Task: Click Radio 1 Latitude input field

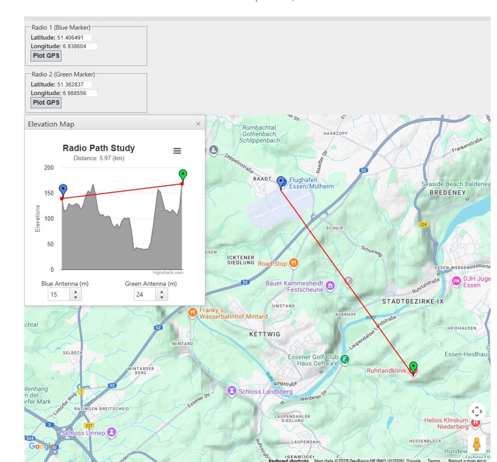Action: (74, 37)
